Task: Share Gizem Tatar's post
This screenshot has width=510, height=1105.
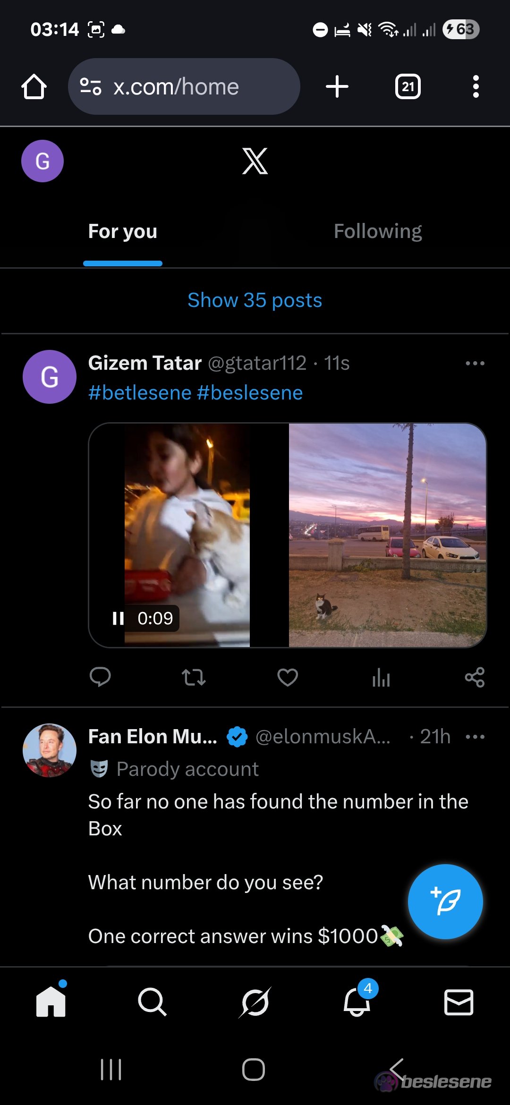Action: (x=475, y=677)
